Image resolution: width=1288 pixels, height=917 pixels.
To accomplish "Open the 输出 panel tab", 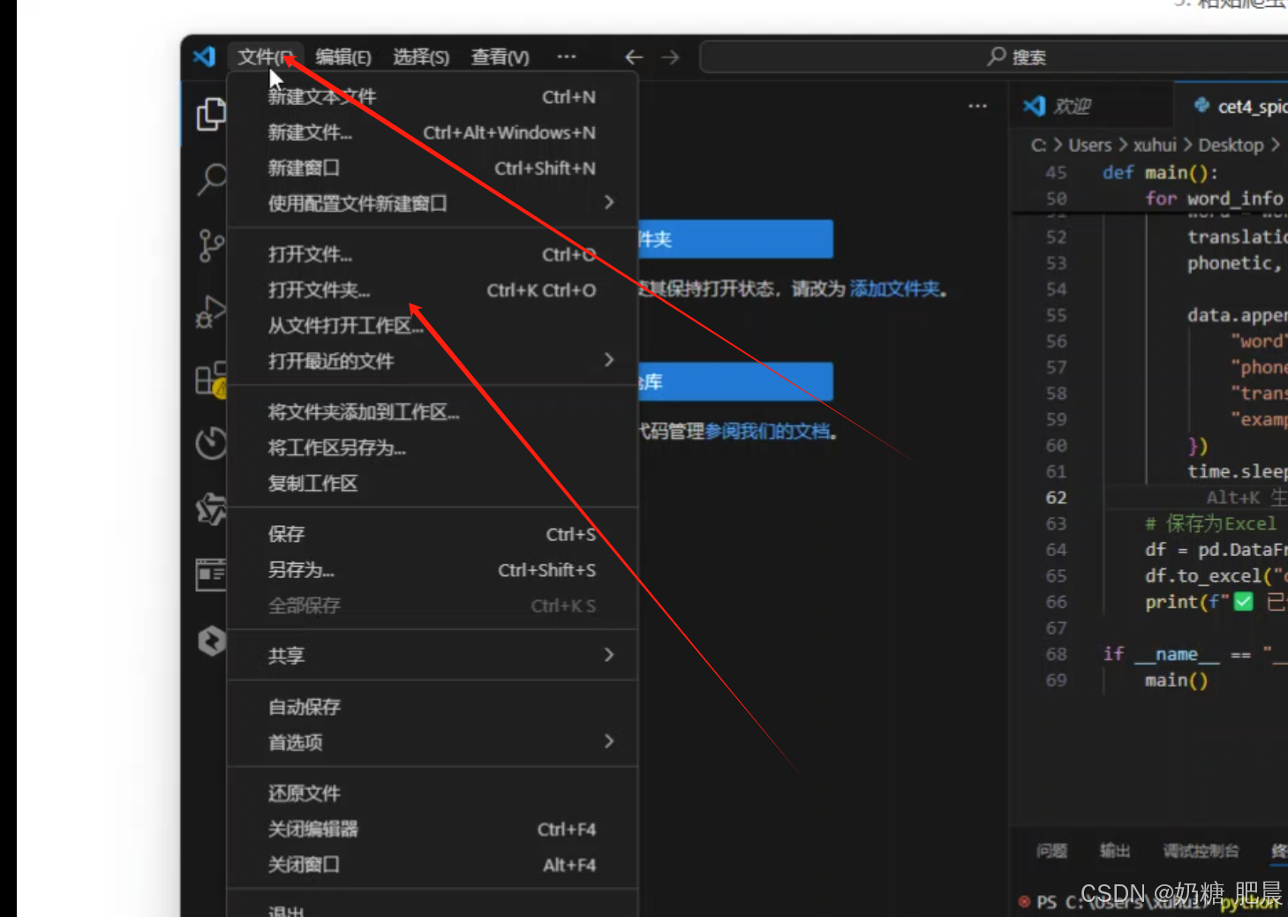I will pos(1115,851).
